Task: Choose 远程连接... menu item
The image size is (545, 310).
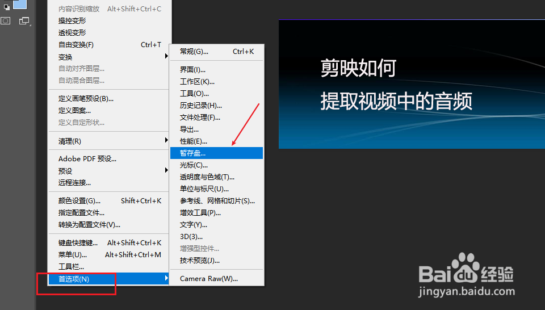Action: [x=110, y=182]
